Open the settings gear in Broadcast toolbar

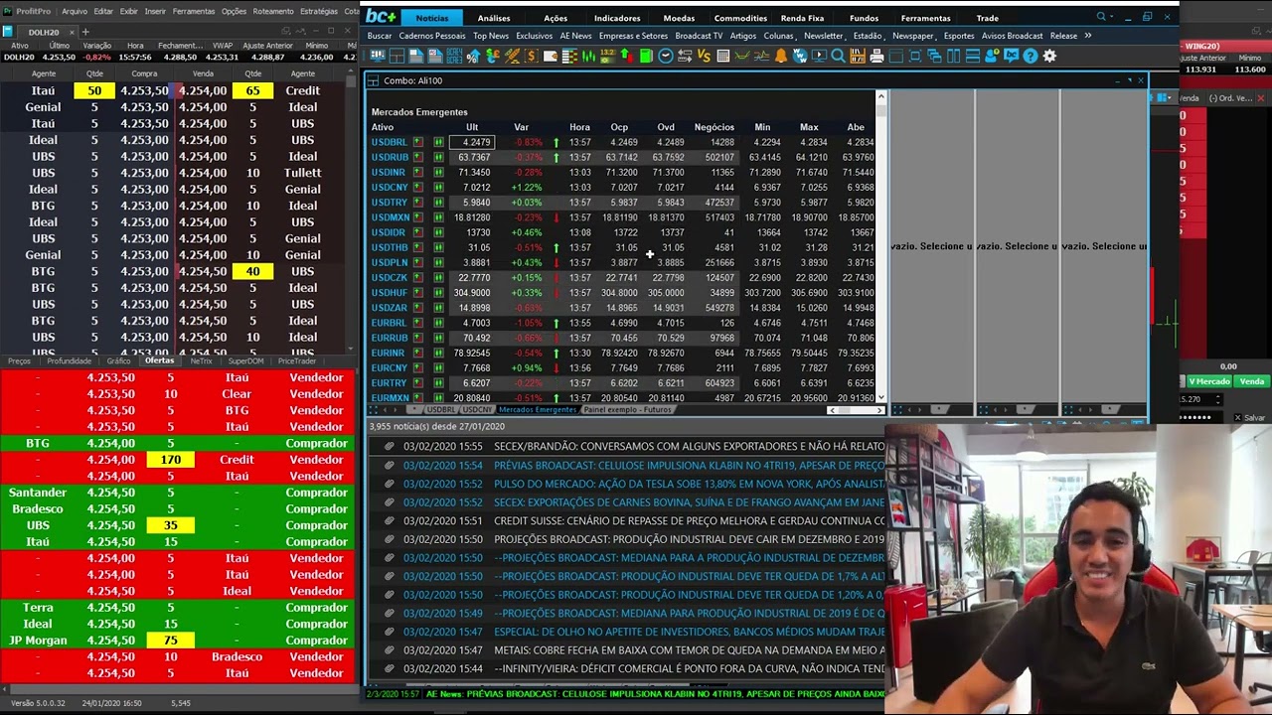pyautogui.click(x=1049, y=57)
